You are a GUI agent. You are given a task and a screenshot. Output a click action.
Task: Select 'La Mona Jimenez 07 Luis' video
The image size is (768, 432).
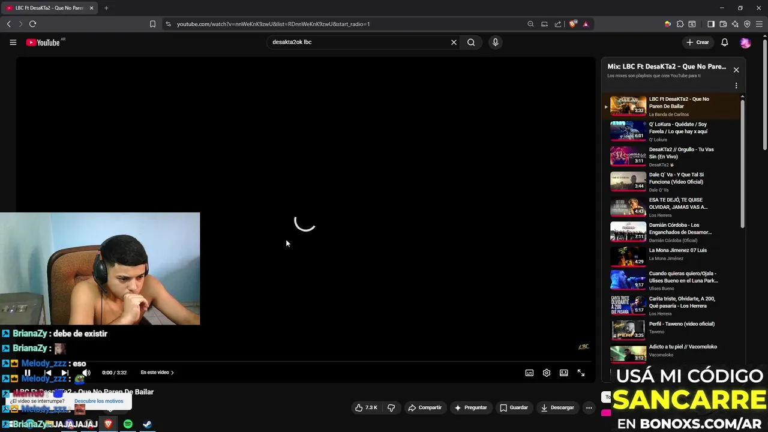672,257
